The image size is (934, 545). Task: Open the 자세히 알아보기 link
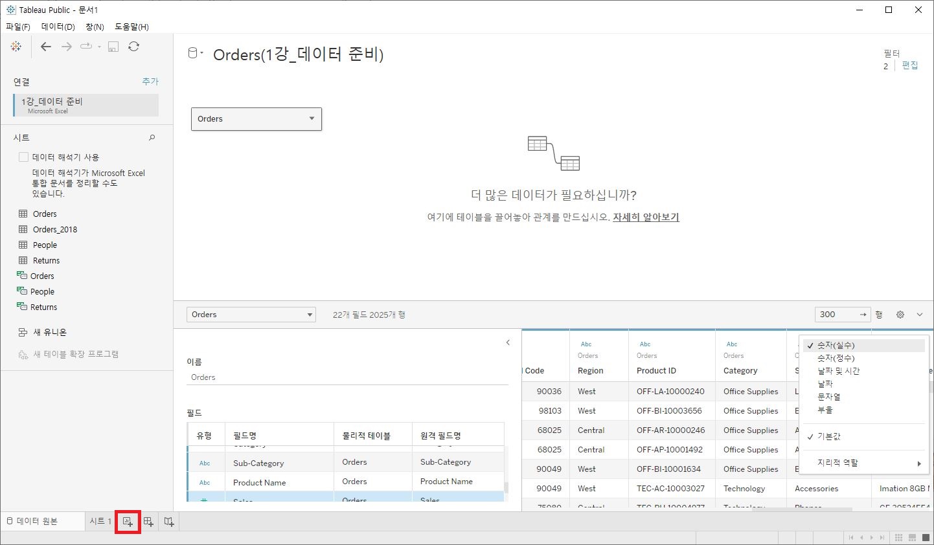[x=646, y=217]
